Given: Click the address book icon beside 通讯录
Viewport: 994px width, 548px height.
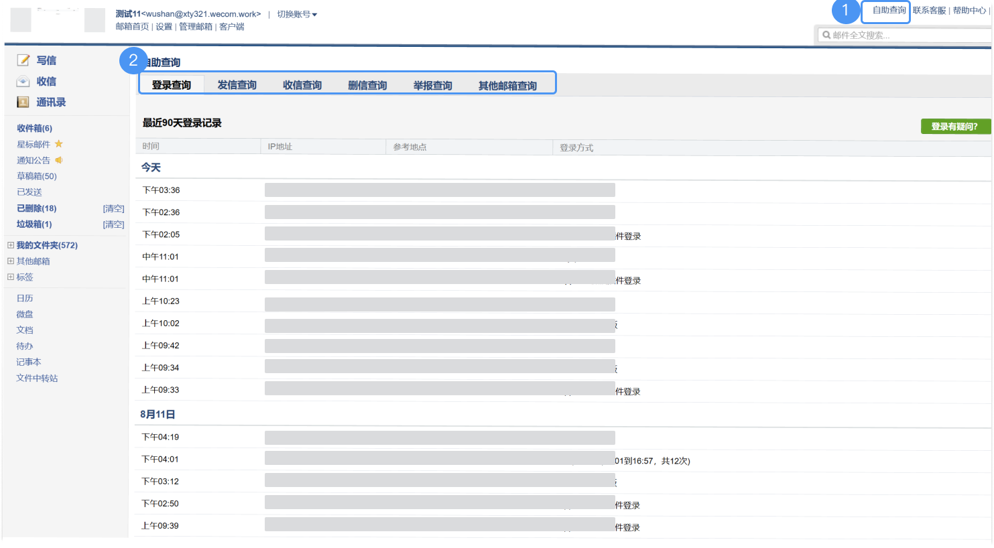Looking at the screenshot, I should (23, 102).
